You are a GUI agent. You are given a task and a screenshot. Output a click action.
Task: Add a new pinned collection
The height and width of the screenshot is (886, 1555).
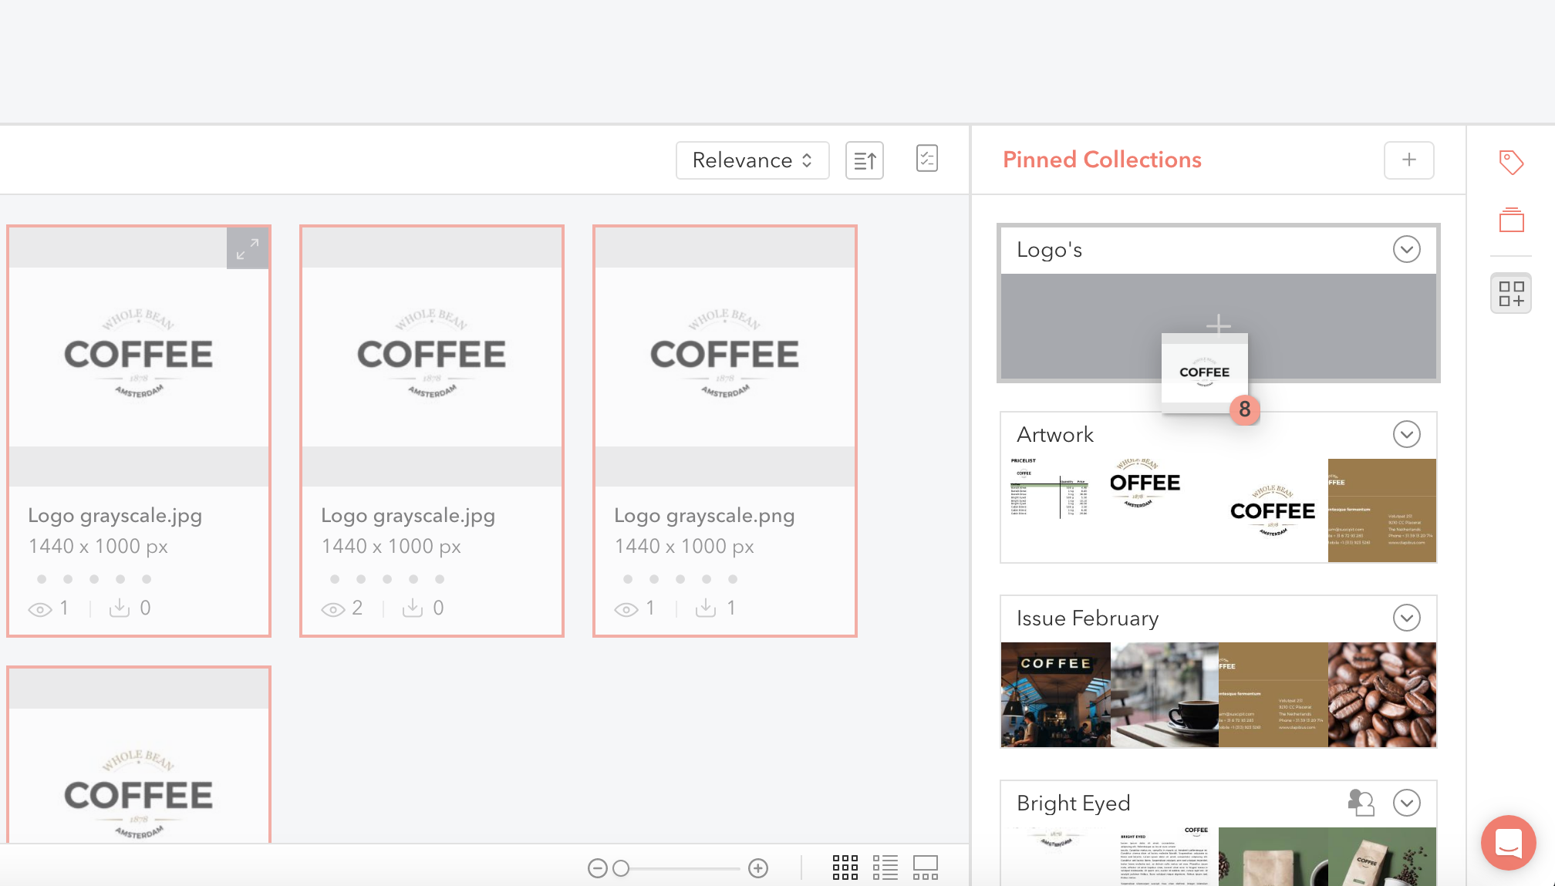coord(1408,160)
